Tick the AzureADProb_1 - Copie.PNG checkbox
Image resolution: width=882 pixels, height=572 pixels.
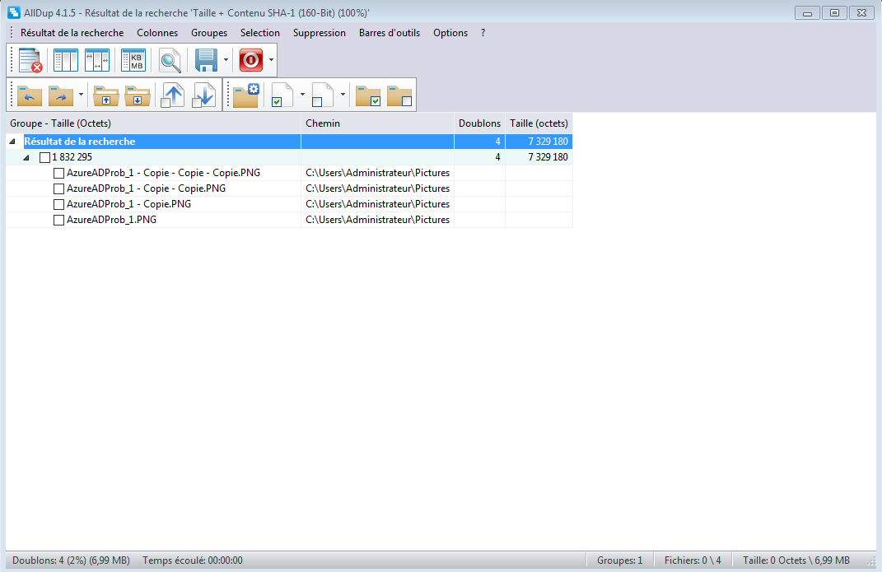[58, 204]
